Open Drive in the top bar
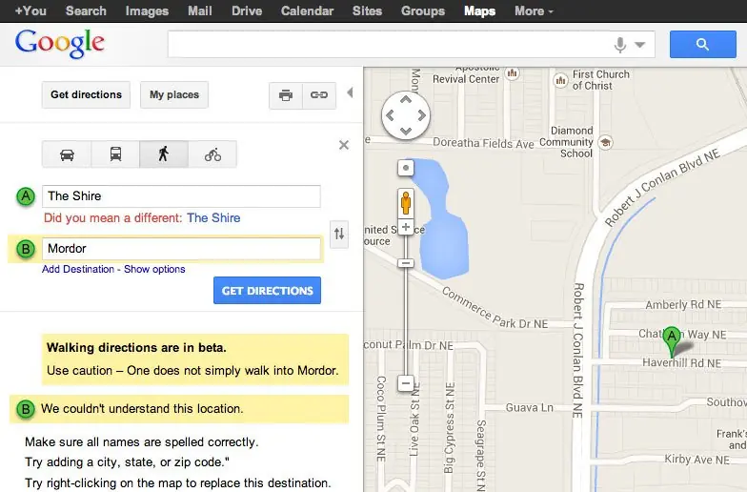 [247, 11]
